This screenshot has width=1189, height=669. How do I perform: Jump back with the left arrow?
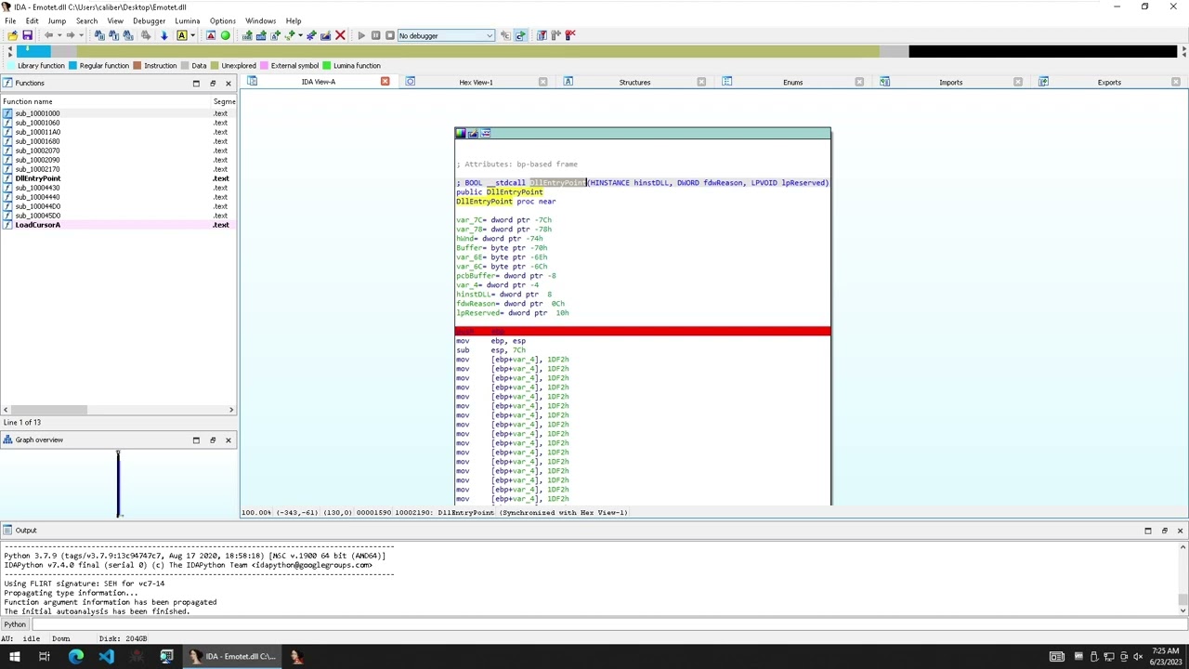point(48,35)
